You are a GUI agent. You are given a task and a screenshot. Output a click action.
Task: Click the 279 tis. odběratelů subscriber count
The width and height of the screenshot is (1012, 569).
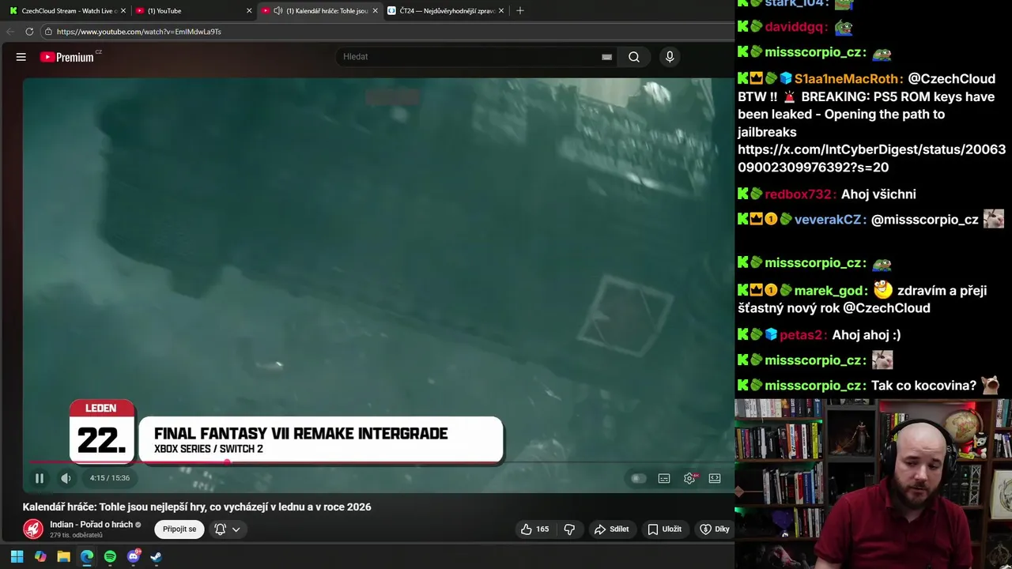[76, 536]
